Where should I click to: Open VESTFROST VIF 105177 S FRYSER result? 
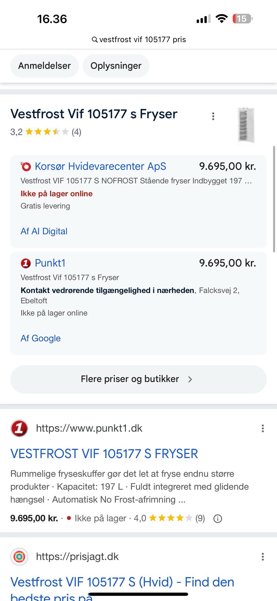pyautogui.click(x=104, y=454)
